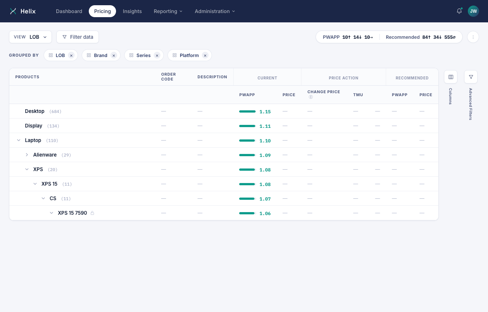The height and width of the screenshot is (312, 488).
Task: Expand the Alienware row
Action: tap(27, 155)
